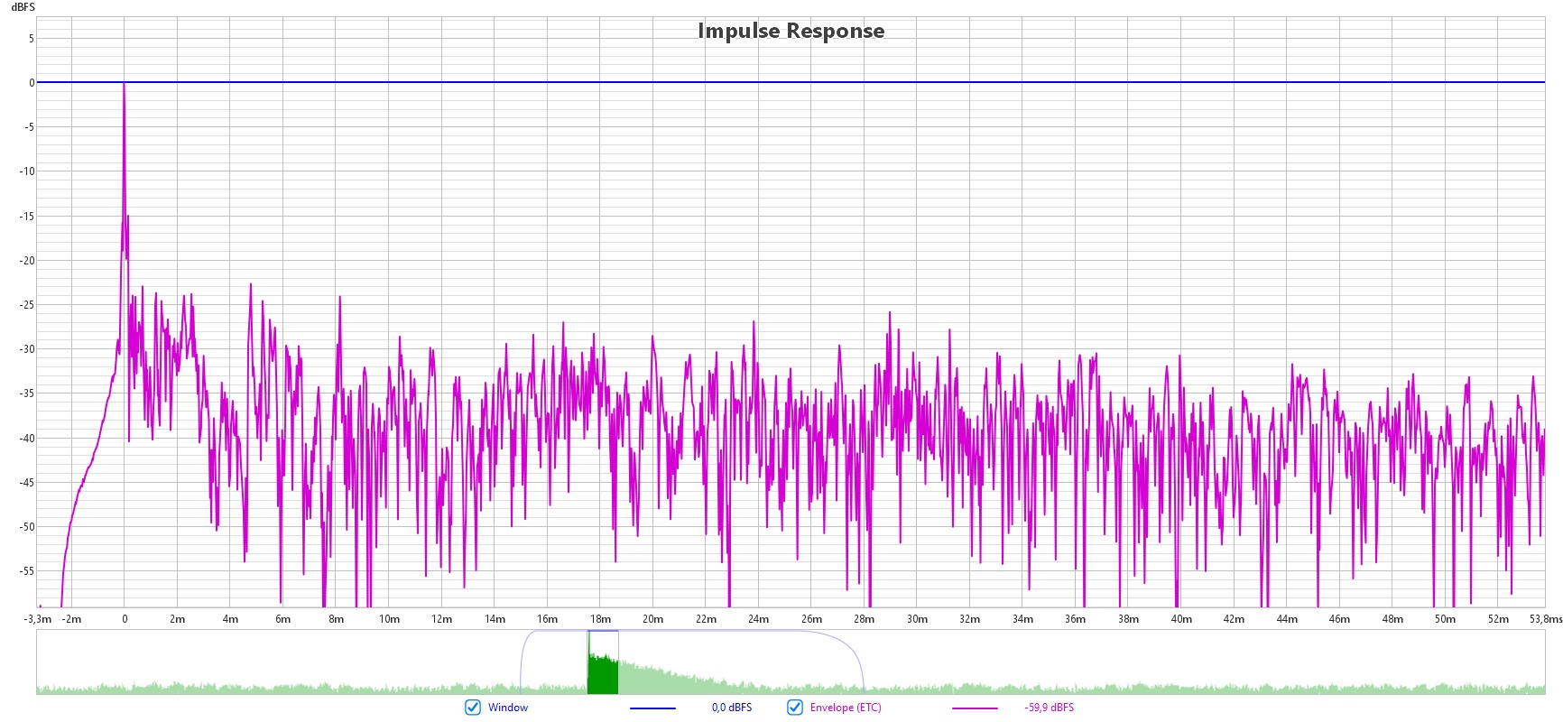
Task: Click the "0,0 dBFS" Window value
Action: pos(732,708)
